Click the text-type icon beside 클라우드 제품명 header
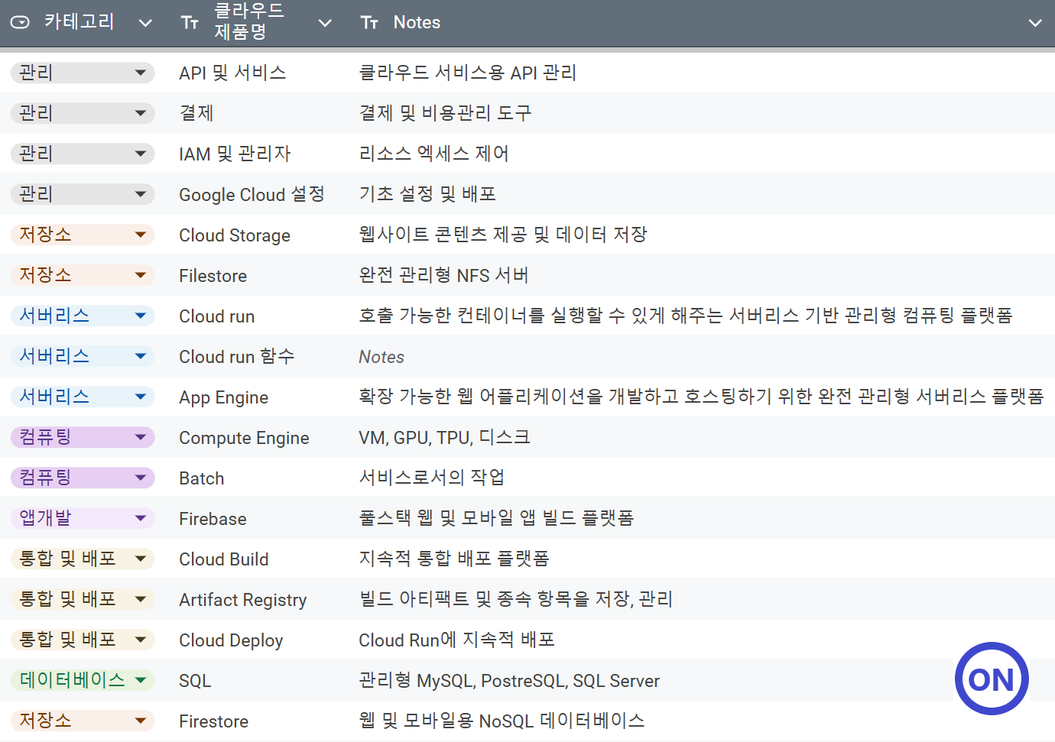 point(190,22)
